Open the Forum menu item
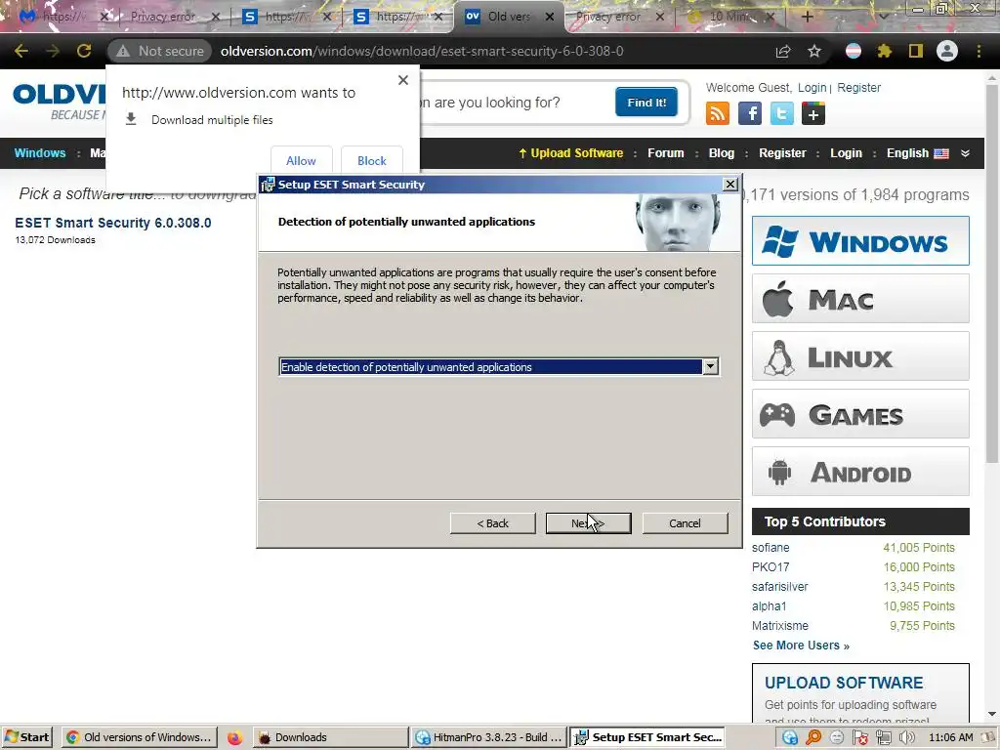This screenshot has height=750, width=1000. point(666,153)
